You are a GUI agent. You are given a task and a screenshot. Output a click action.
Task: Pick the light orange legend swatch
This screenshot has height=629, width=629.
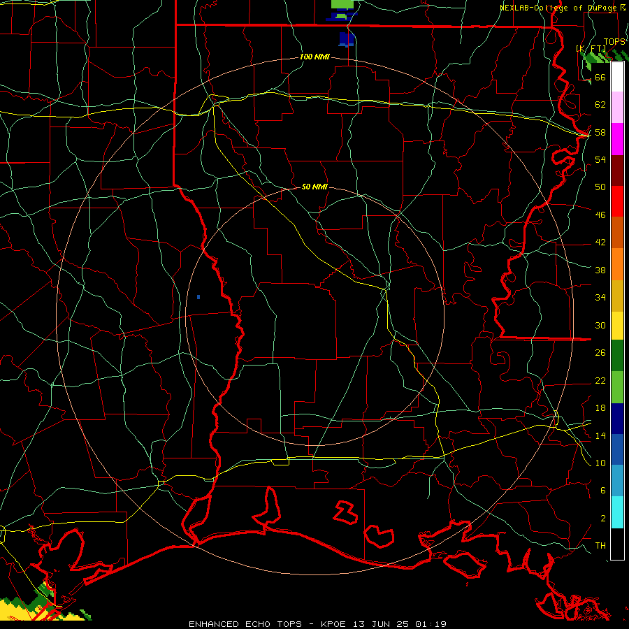[x=617, y=264]
